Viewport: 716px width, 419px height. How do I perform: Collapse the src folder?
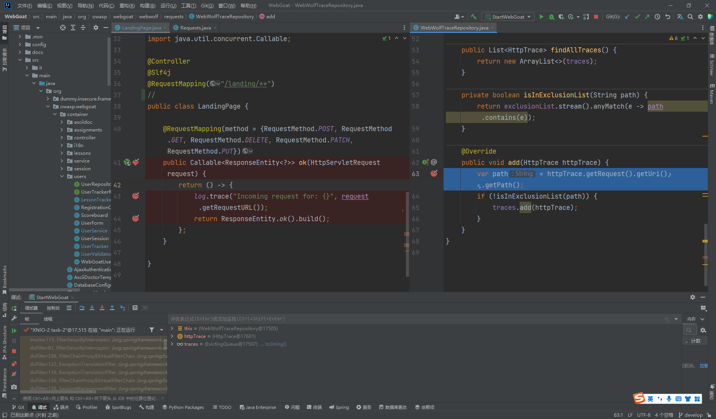pos(20,60)
